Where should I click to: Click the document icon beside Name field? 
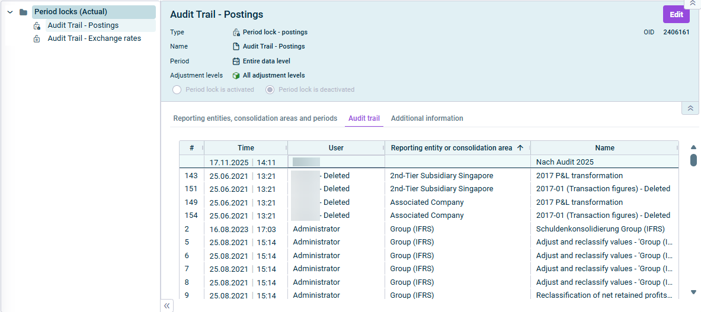[x=236, y=47]
